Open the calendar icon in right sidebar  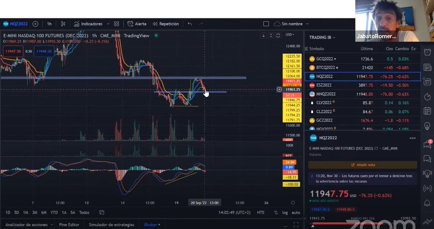point(428,111)
